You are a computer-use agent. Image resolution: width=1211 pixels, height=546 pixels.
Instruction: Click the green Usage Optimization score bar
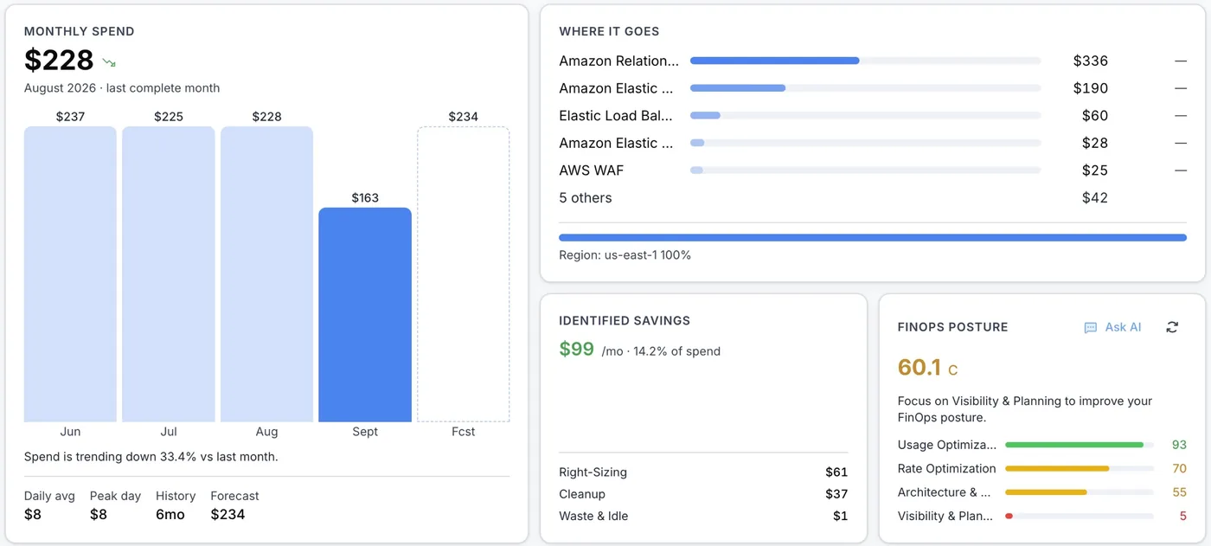point(1080,445)
